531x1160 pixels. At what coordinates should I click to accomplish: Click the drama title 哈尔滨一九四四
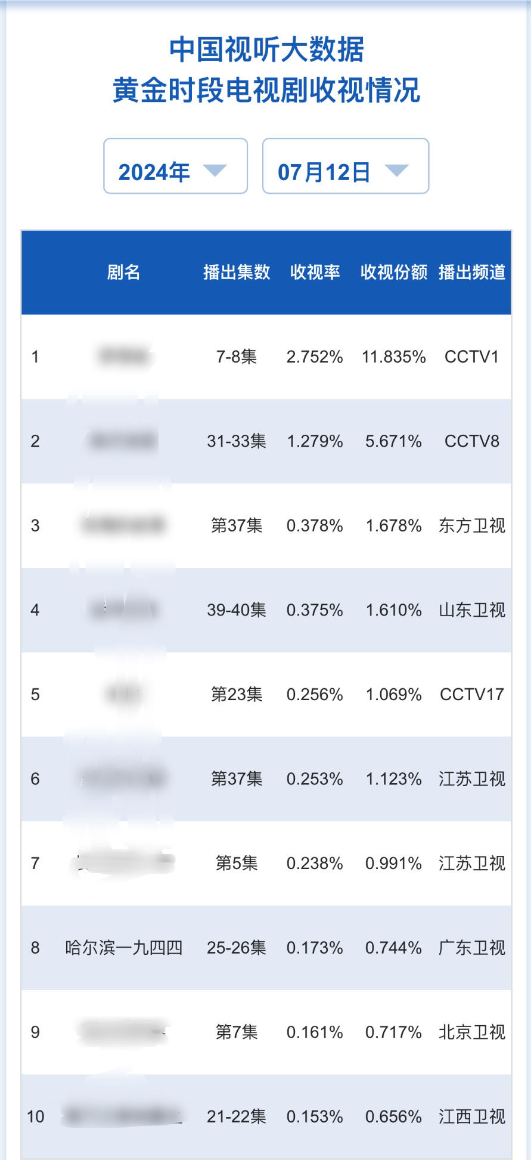click(x=123, y=948)
